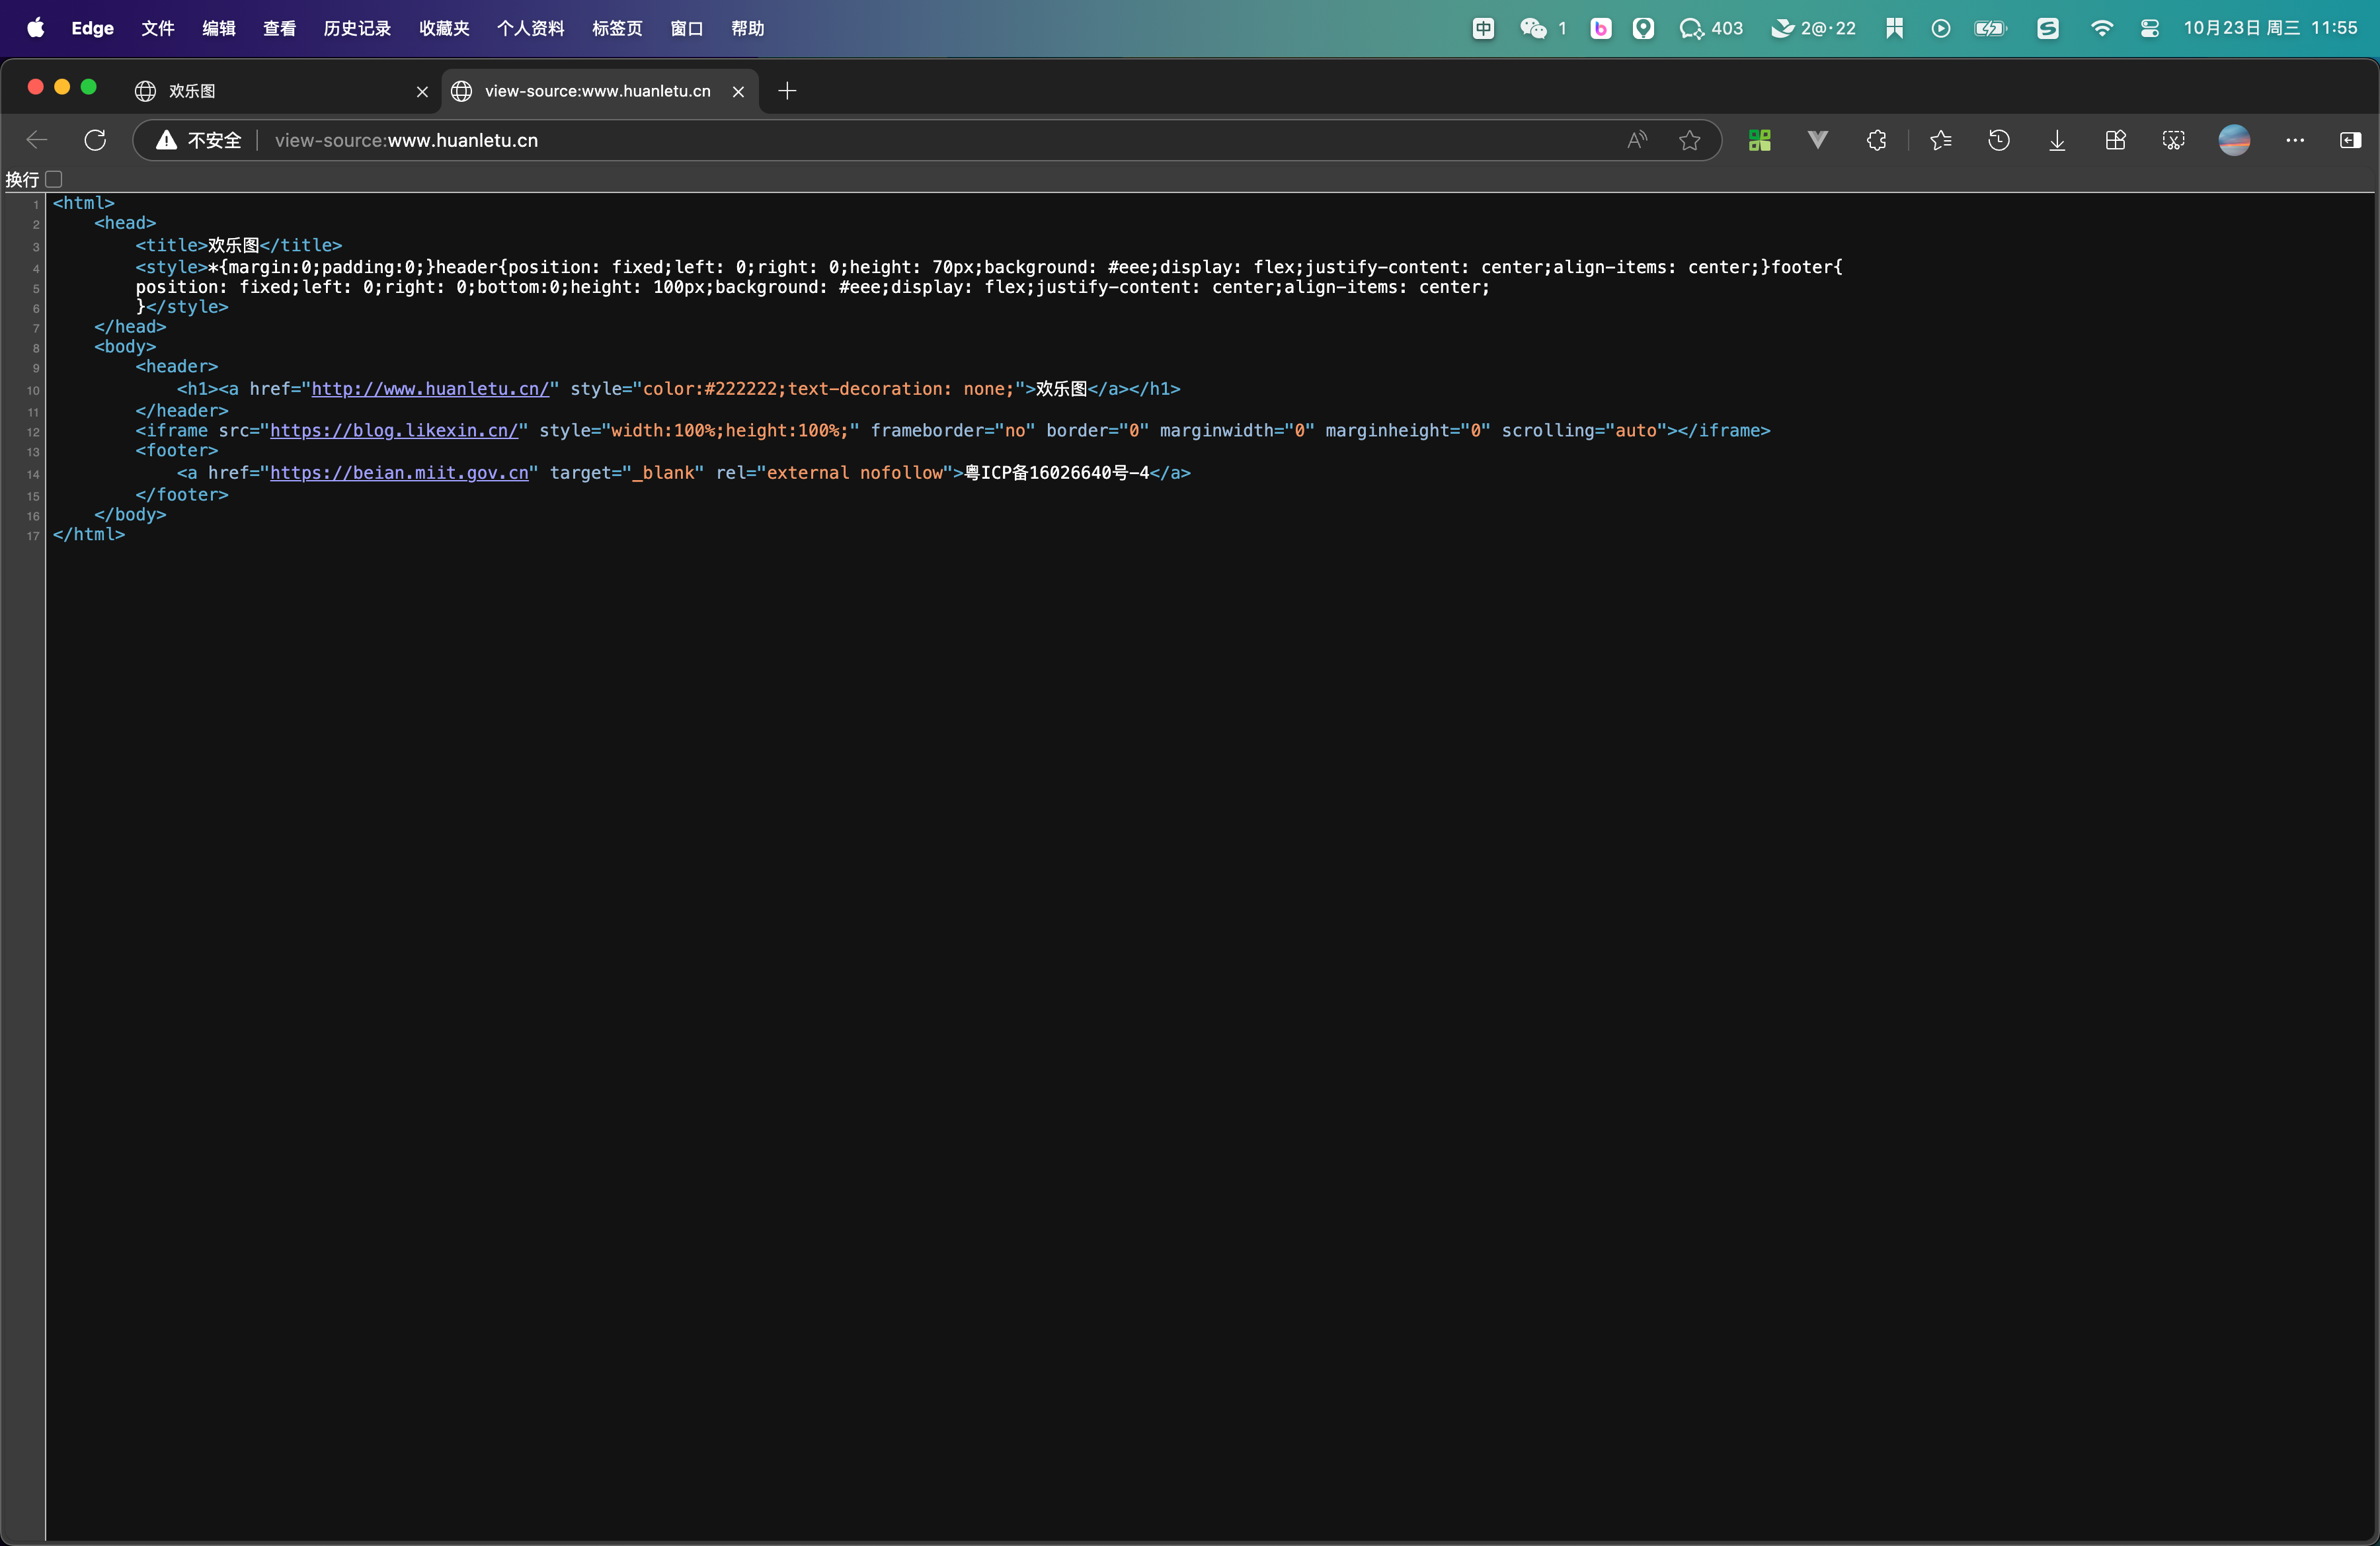Viewport: 2380px width, 1546px height.
Task: Click the <iframe opening tag text
Action: 172,431
